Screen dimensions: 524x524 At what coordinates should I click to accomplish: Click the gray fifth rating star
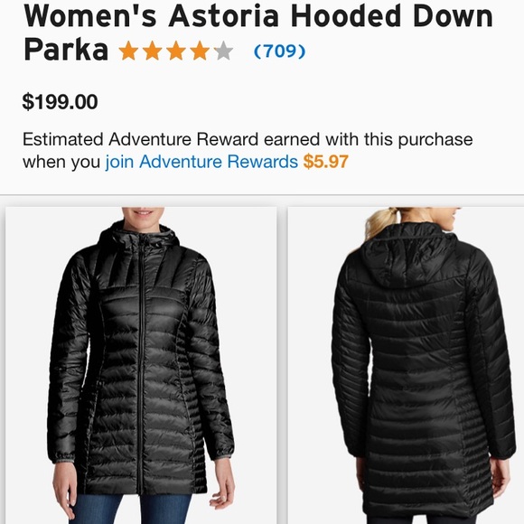[x=223, y=51]
